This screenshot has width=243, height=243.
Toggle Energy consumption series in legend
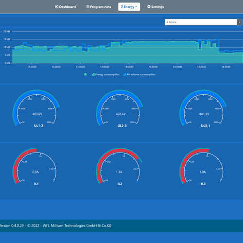105,74
